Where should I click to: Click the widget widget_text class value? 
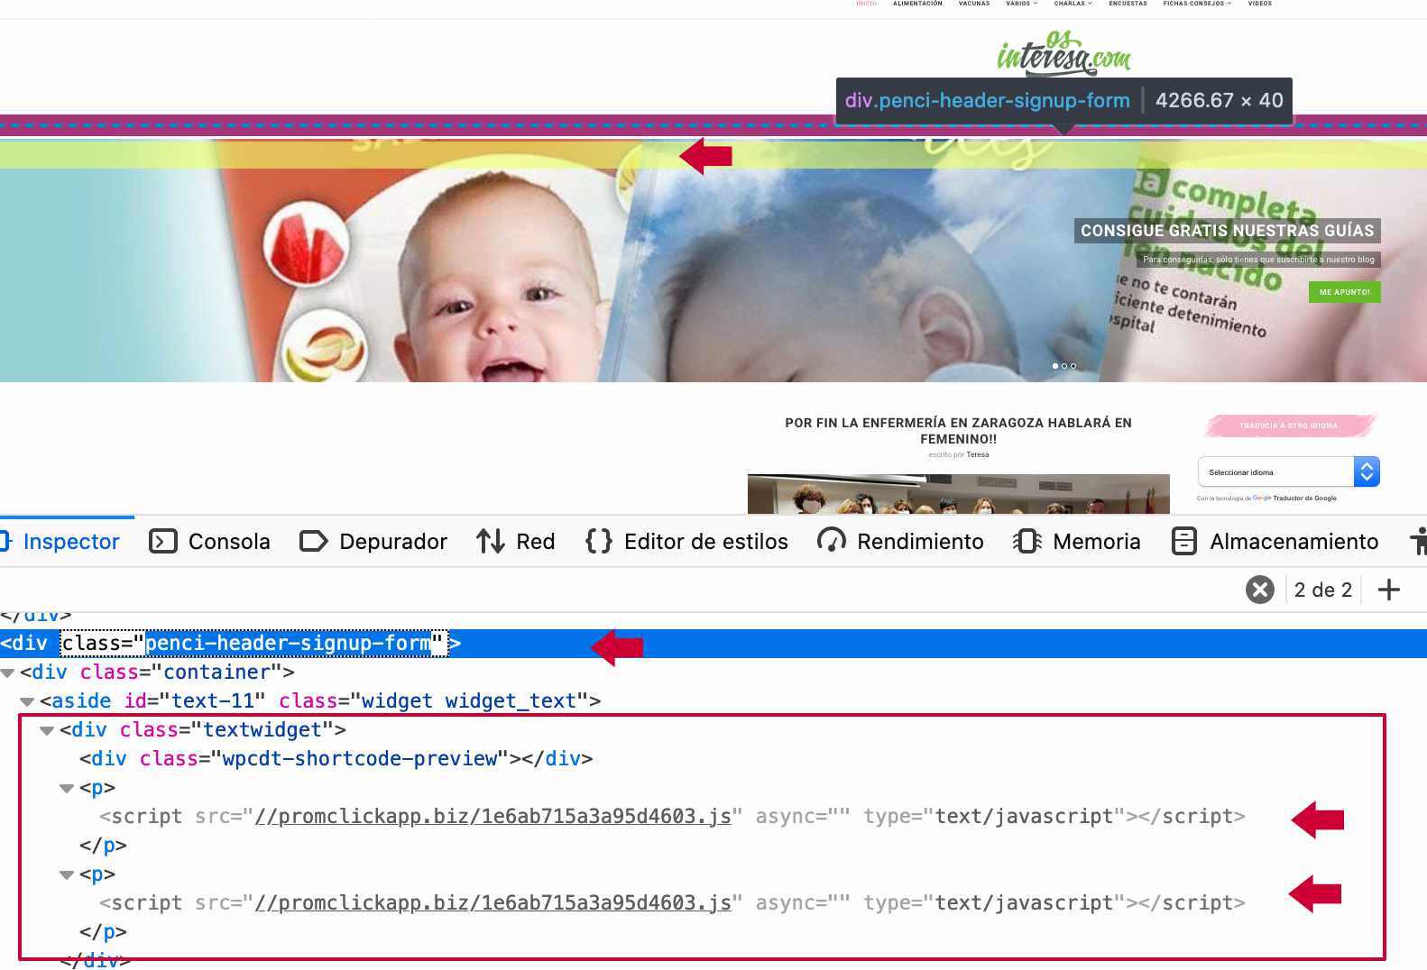tap(469, 701)
